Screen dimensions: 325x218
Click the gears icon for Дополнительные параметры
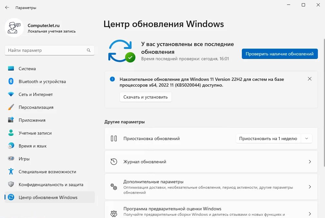coord(114,187)
